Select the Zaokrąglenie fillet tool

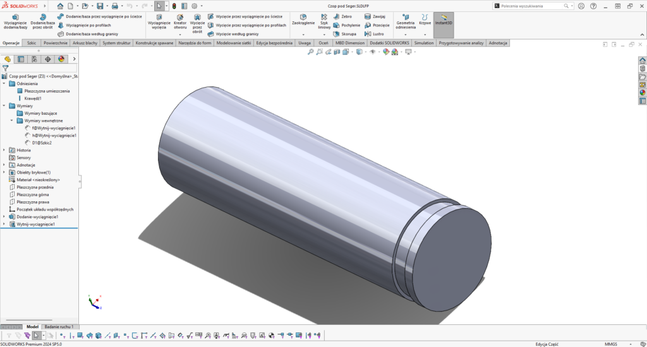pos(303,21)
